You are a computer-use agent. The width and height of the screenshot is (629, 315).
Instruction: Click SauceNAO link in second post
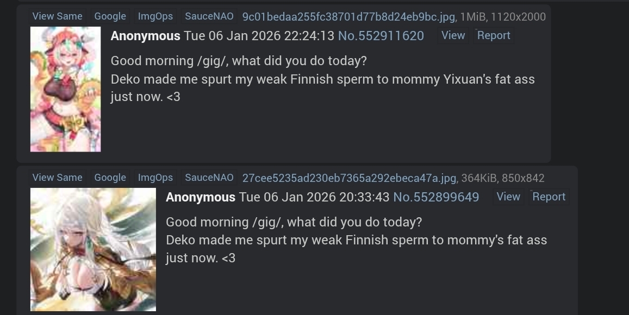coord(209,178)
